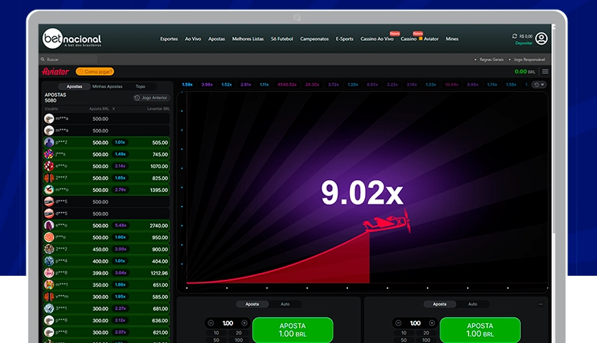Screen dimensions: 597x343
Task: Place bet with right APOSTA button
Action: (480, 330)
